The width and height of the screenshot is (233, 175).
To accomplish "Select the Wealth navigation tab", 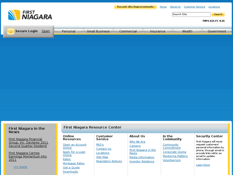I will pyautogui.click(x=187, y=31).
